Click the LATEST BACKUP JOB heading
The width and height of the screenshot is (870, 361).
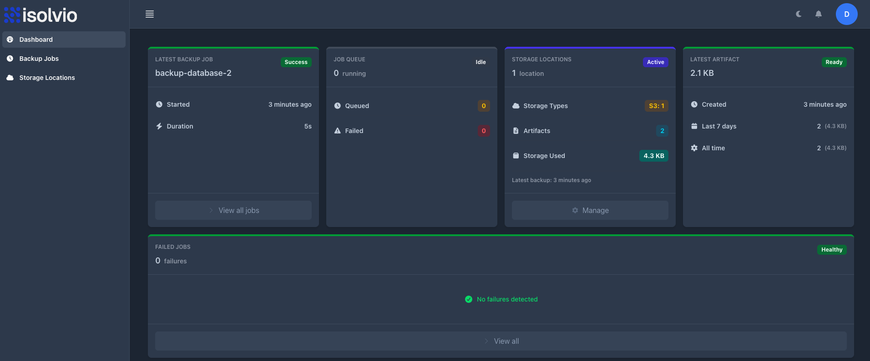(184, 59)
